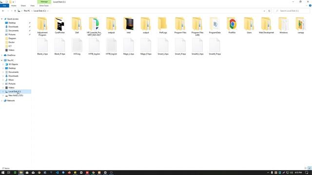Open the Action Center notifications
This screenshot has height=175, width=312.
coord(307,173)
